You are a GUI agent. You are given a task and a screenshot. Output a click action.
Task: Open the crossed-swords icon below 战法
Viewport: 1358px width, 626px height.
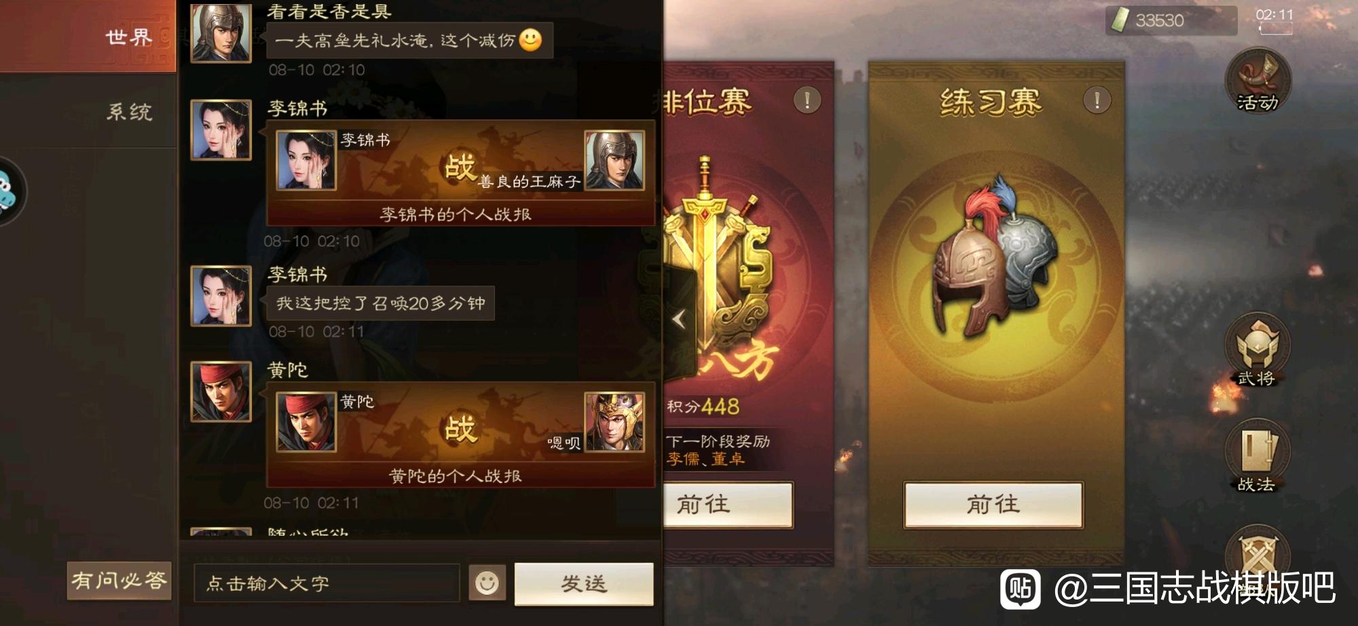[x=1258, y=553]
